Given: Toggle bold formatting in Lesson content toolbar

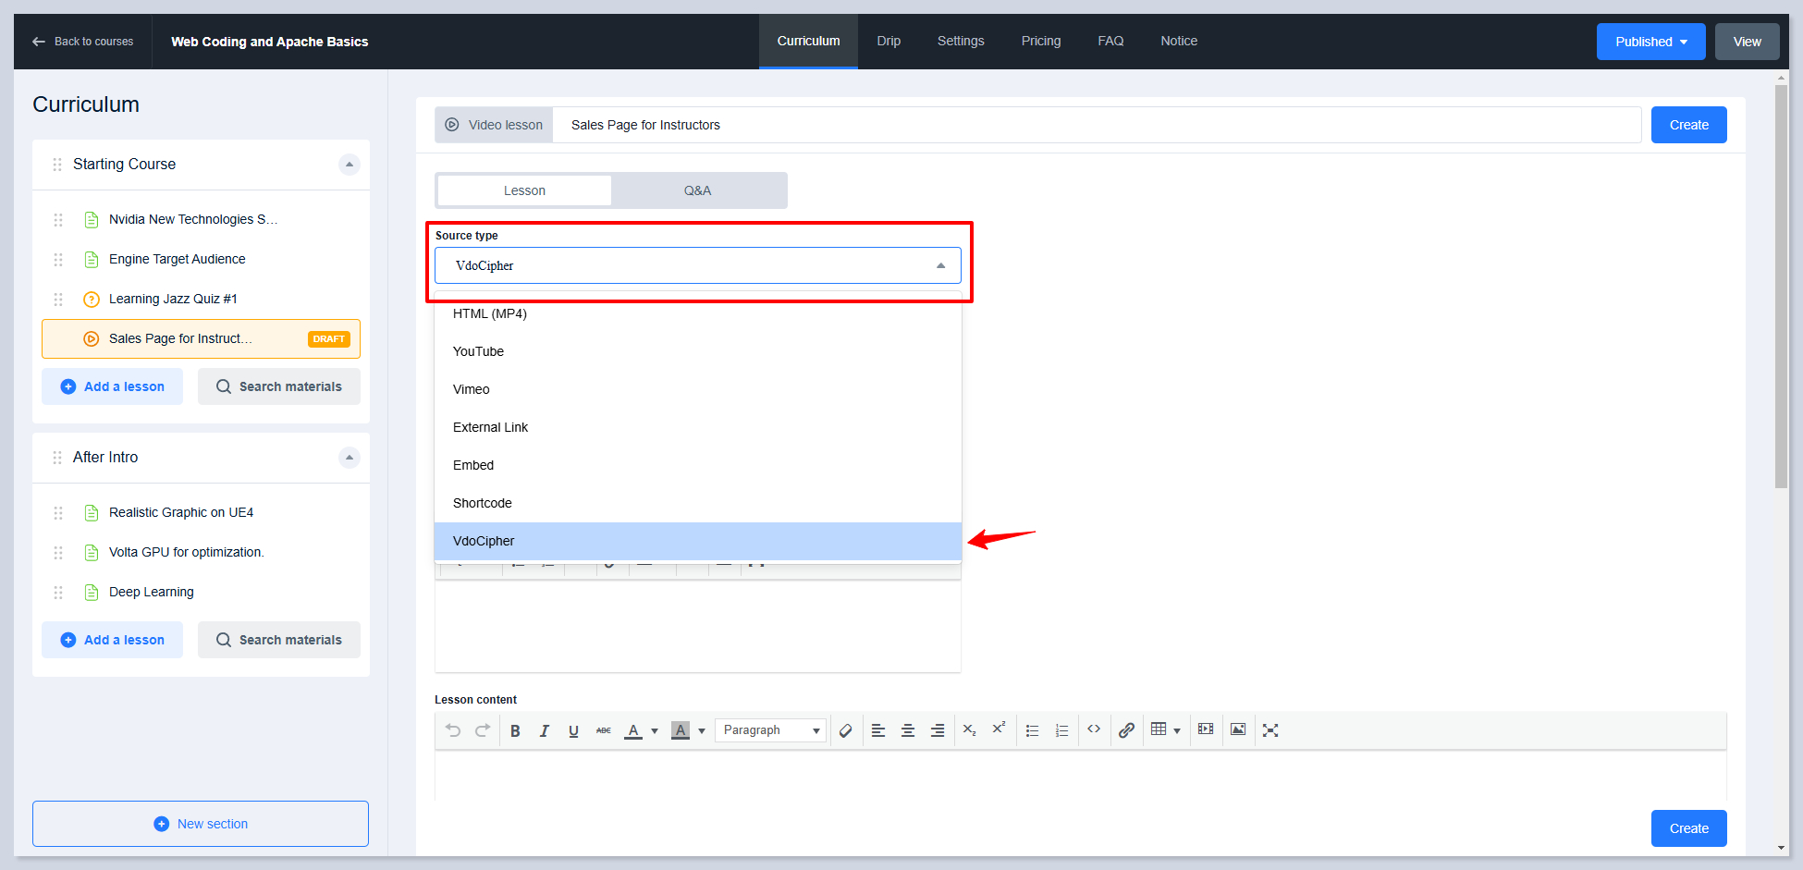Looking at the screenshot, I should (x=515, y=730).
